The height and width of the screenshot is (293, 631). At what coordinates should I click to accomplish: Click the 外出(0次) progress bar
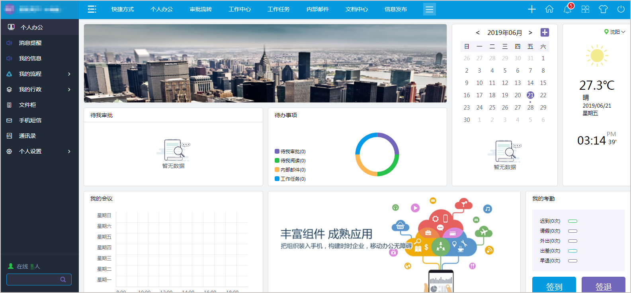tap(572, 241)
